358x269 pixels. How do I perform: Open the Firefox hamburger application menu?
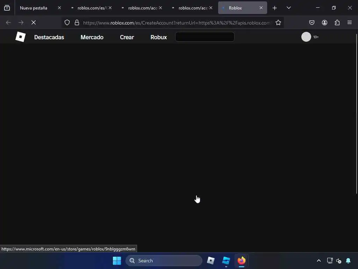coord(350,22)
